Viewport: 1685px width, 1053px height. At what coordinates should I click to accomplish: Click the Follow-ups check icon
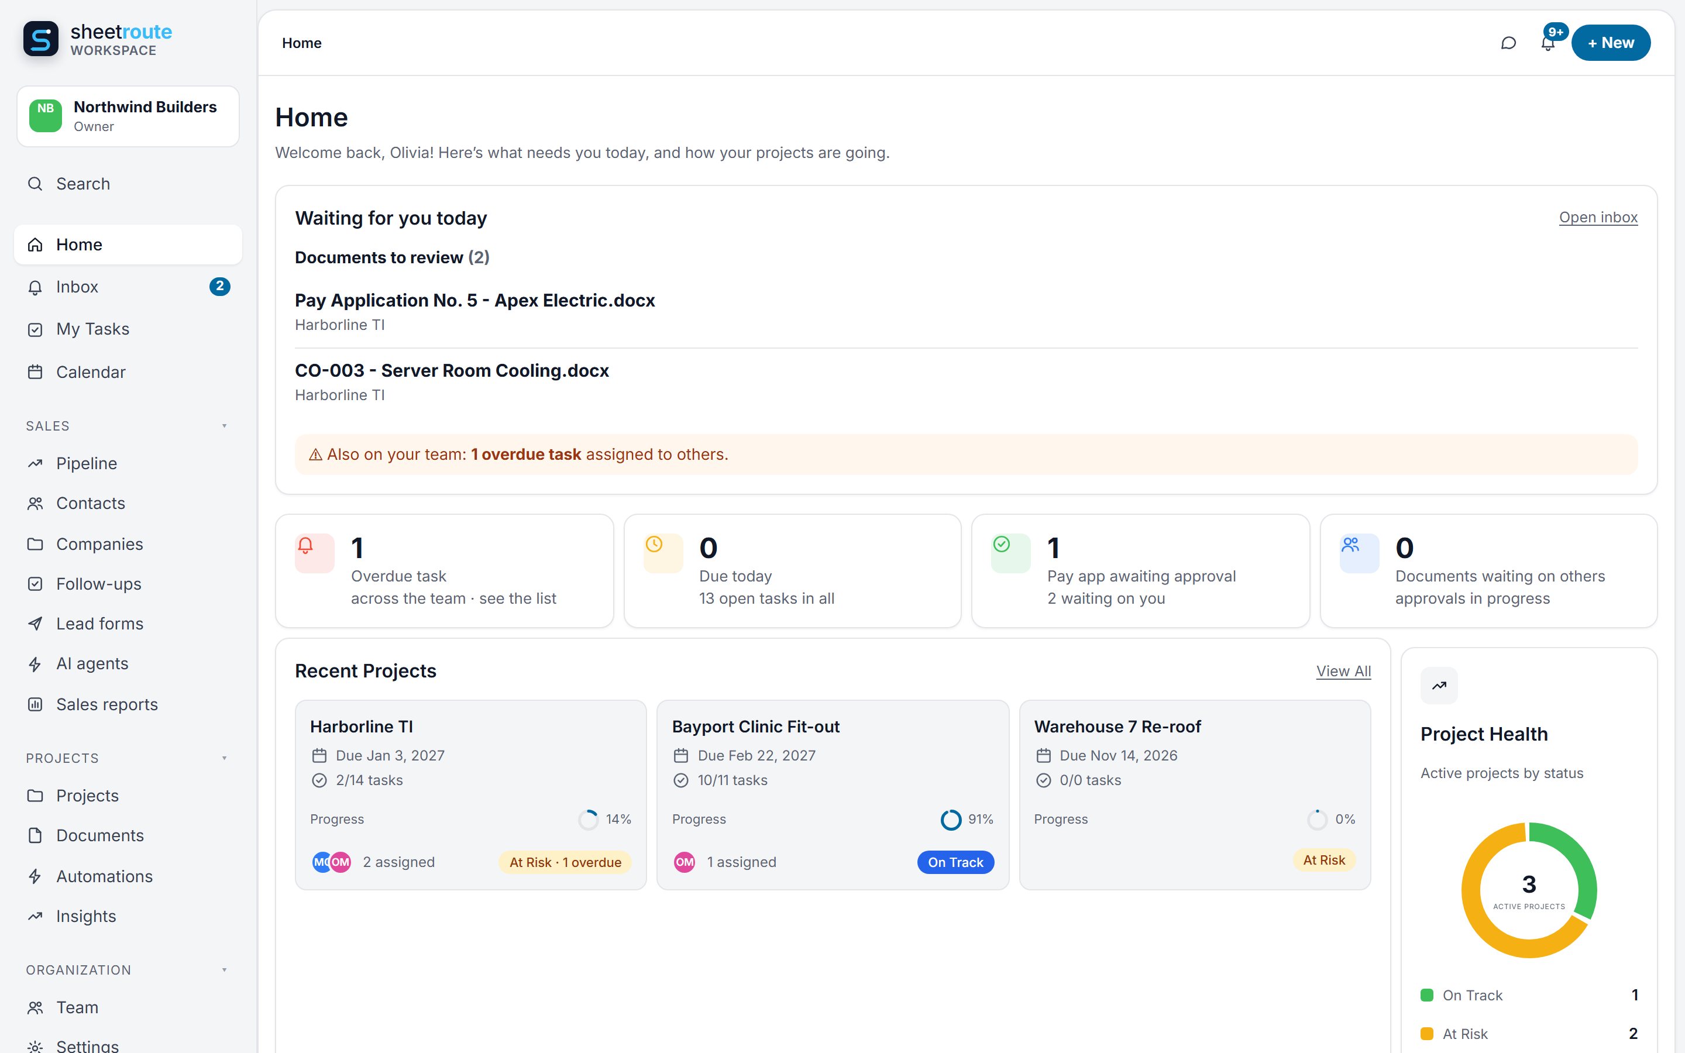[x=35, y=584]
